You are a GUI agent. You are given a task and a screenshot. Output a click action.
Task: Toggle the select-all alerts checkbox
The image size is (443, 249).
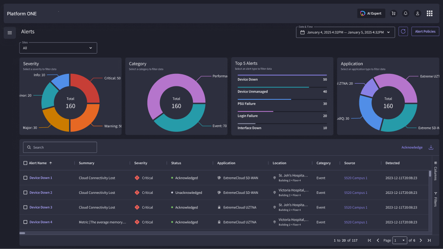click(x=26, y=163)
